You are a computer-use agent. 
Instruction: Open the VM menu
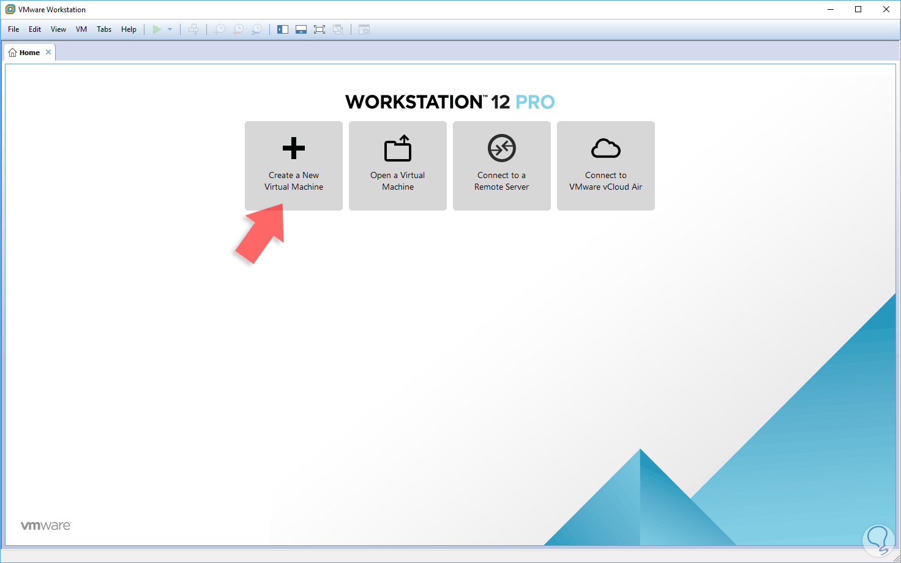tap(81, 29)
